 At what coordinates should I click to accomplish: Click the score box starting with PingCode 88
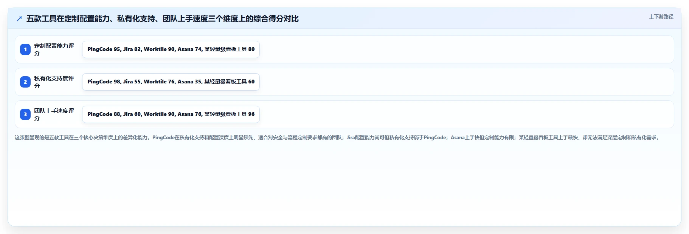171,114
